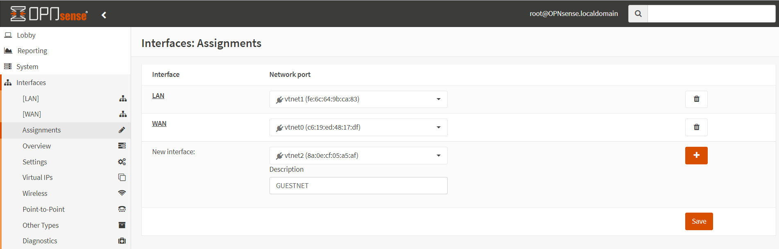
Task: Click the WAN row trash icon
Action: coord(696,127)
